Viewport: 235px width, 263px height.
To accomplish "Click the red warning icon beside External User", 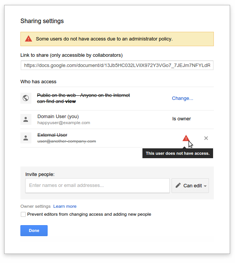I will (x=186, y=138).
